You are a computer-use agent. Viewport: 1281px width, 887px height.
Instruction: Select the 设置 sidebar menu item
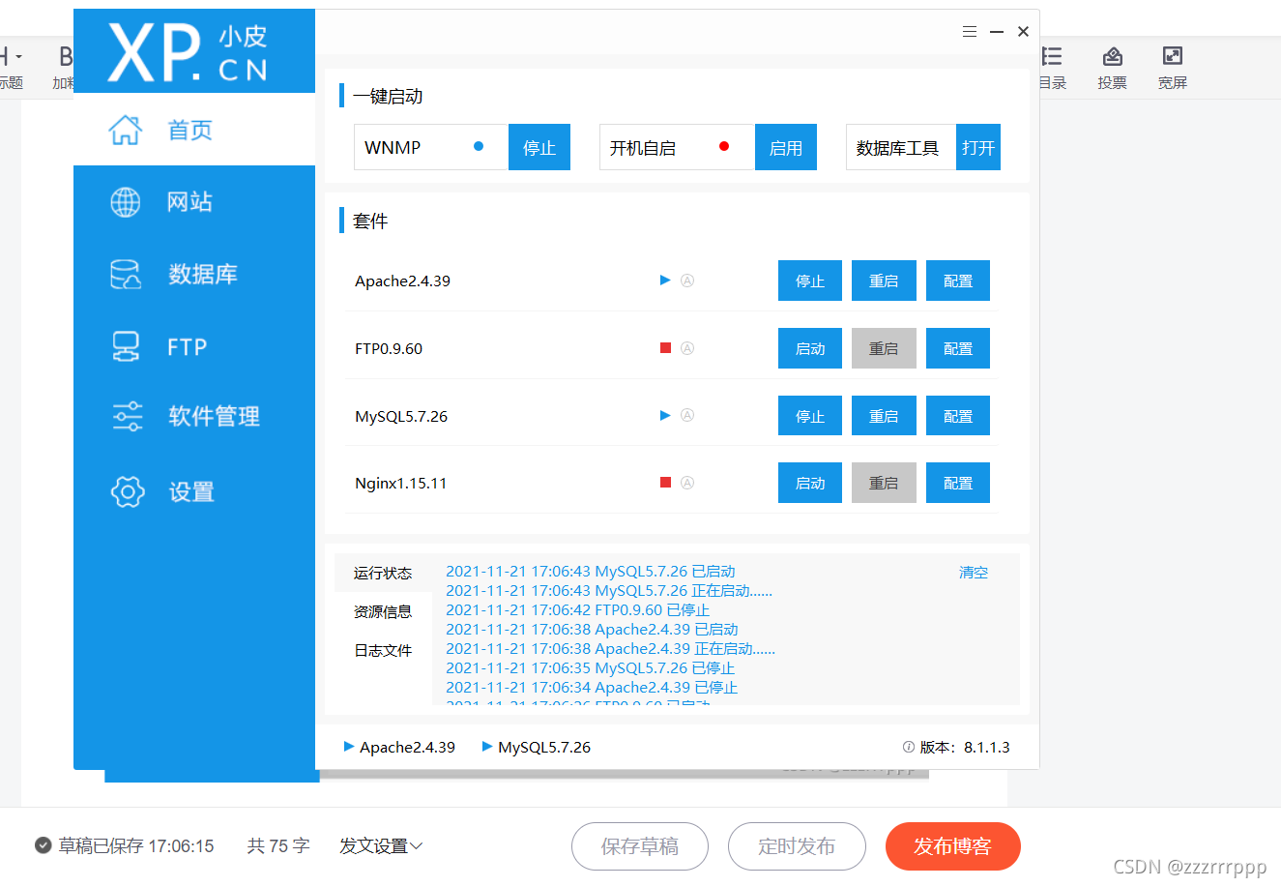pyautogui.click(x=194, y=491)
